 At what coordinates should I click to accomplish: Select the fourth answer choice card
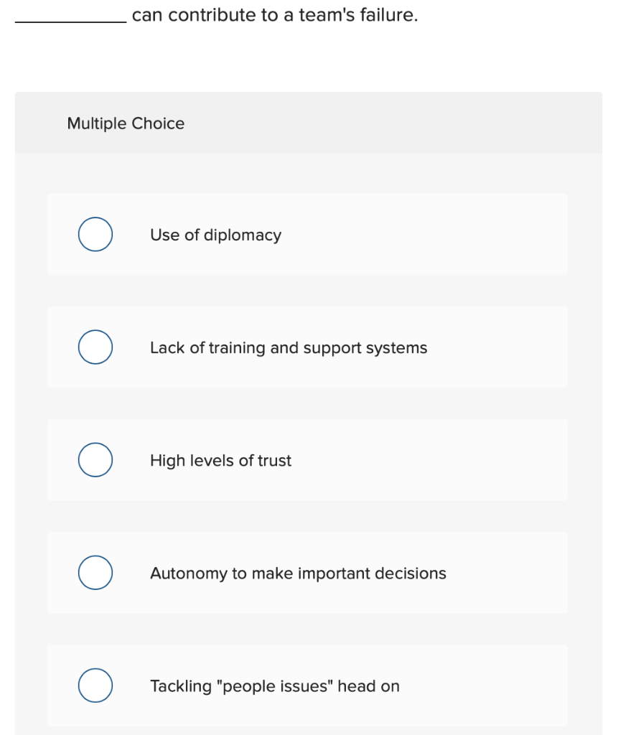(x=307, y=572)
